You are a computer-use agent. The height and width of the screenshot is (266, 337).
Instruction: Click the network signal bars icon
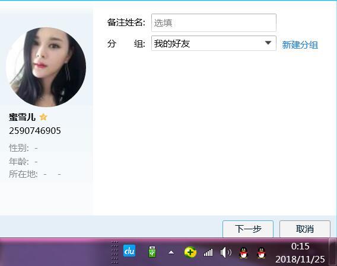pyautogui.click(x=208, y=252)
